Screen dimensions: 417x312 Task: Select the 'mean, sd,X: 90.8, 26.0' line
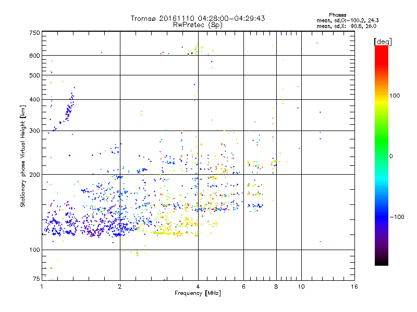[x=347, y=26]
